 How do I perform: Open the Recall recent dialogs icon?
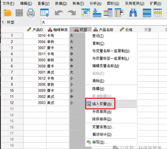pos(44,13)
